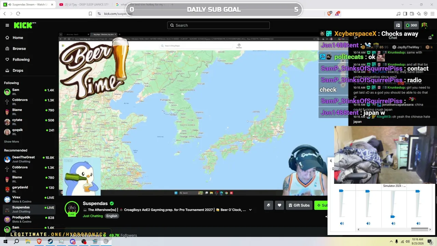Open Drops in the Kick sidebar
This screenshot has height=246, width=437.
coord(18,70)
